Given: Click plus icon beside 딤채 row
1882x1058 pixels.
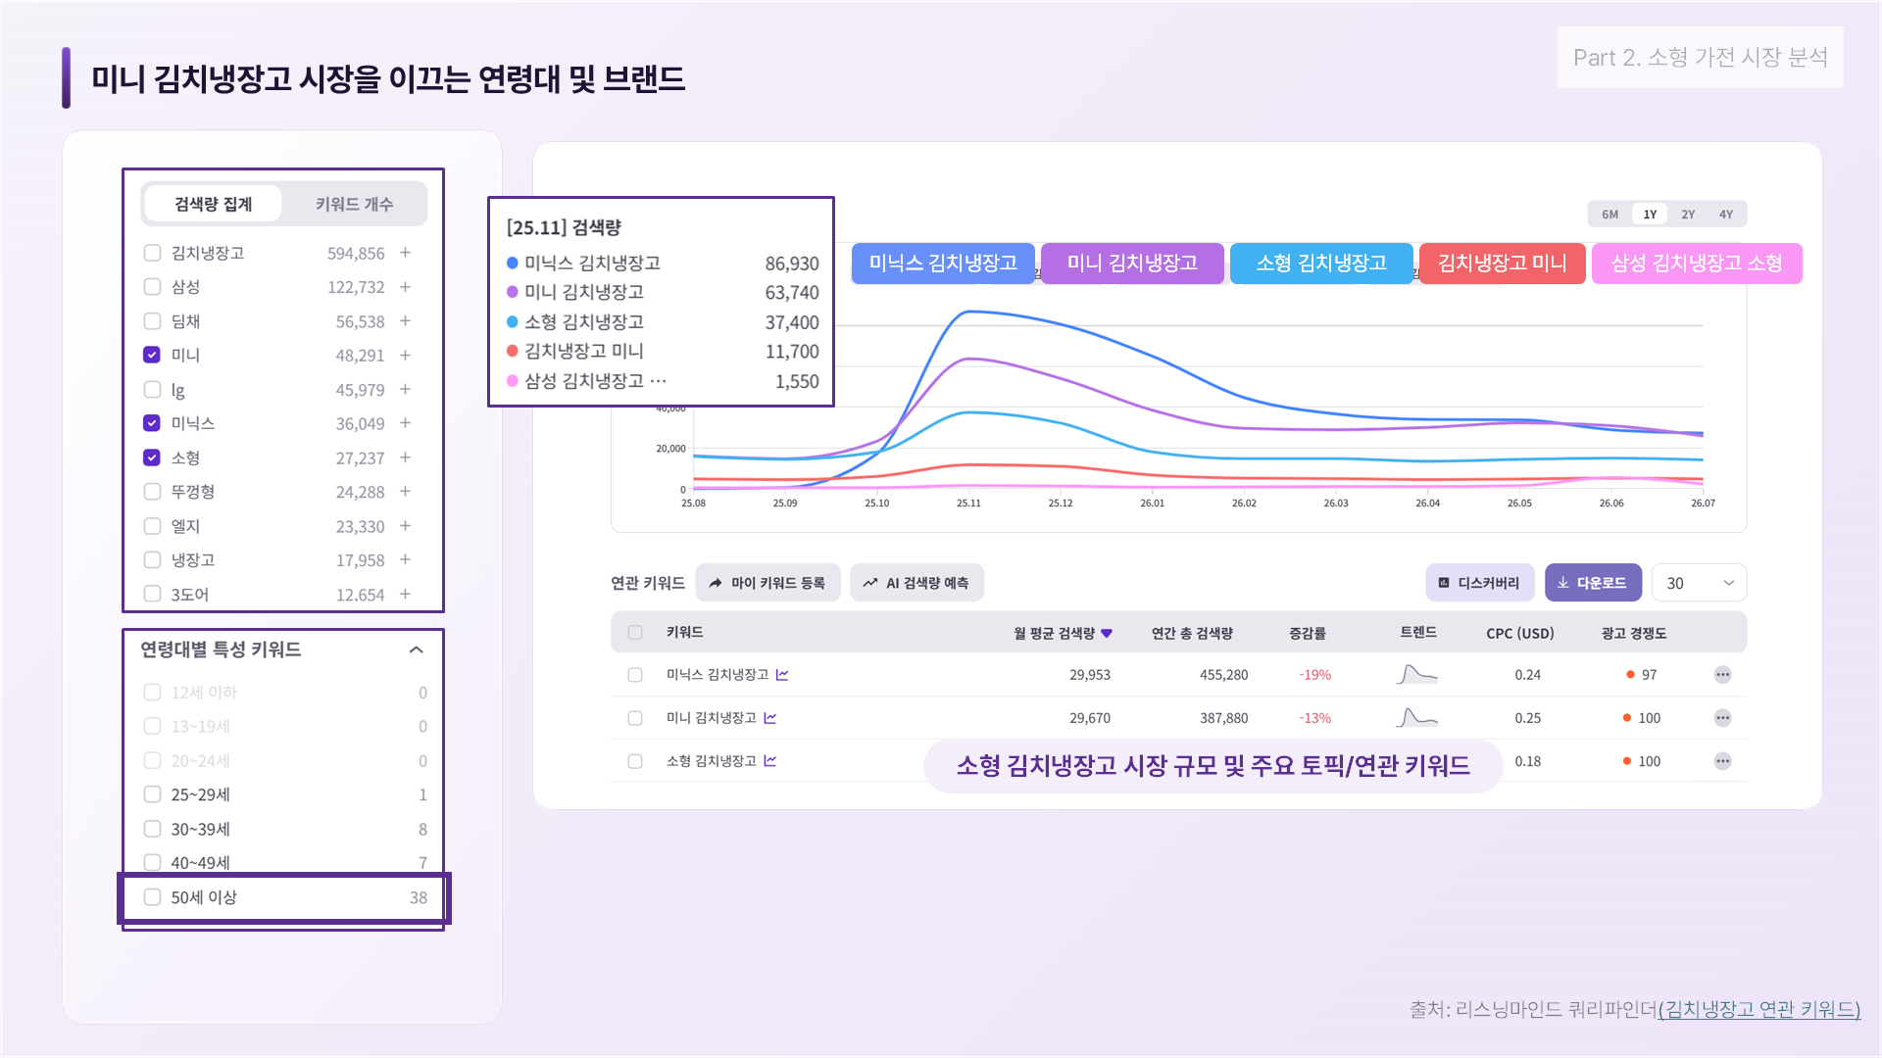Looking at the screenshot, I should tap(405, 321).
